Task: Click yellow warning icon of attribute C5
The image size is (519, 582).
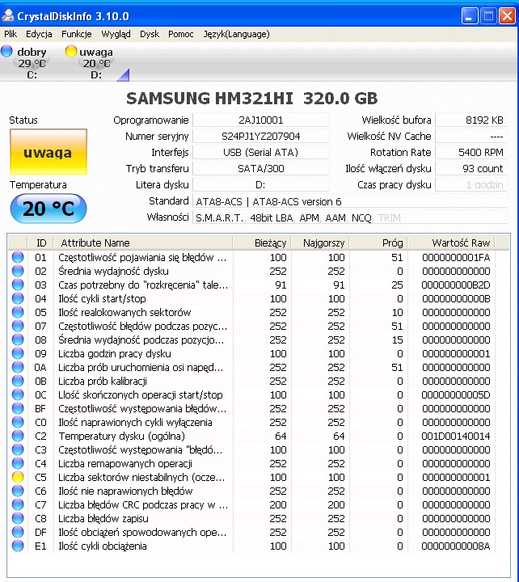Action: point(18,477)
